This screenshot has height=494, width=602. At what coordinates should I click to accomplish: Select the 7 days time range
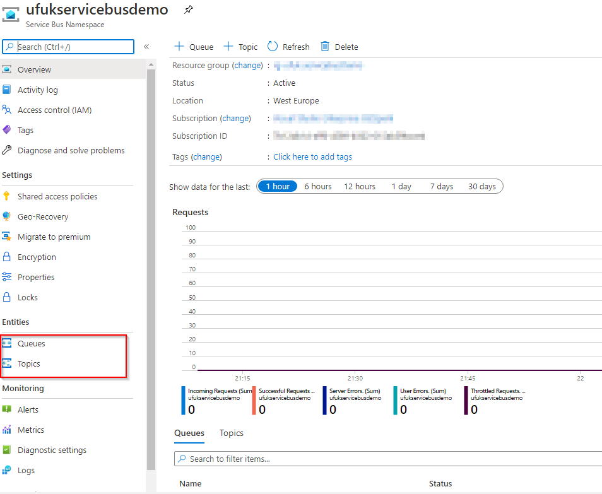point(442,186)
